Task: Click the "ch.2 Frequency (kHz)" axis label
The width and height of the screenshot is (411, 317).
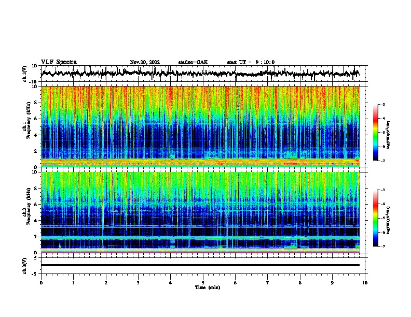Action: tap(27, 206)
